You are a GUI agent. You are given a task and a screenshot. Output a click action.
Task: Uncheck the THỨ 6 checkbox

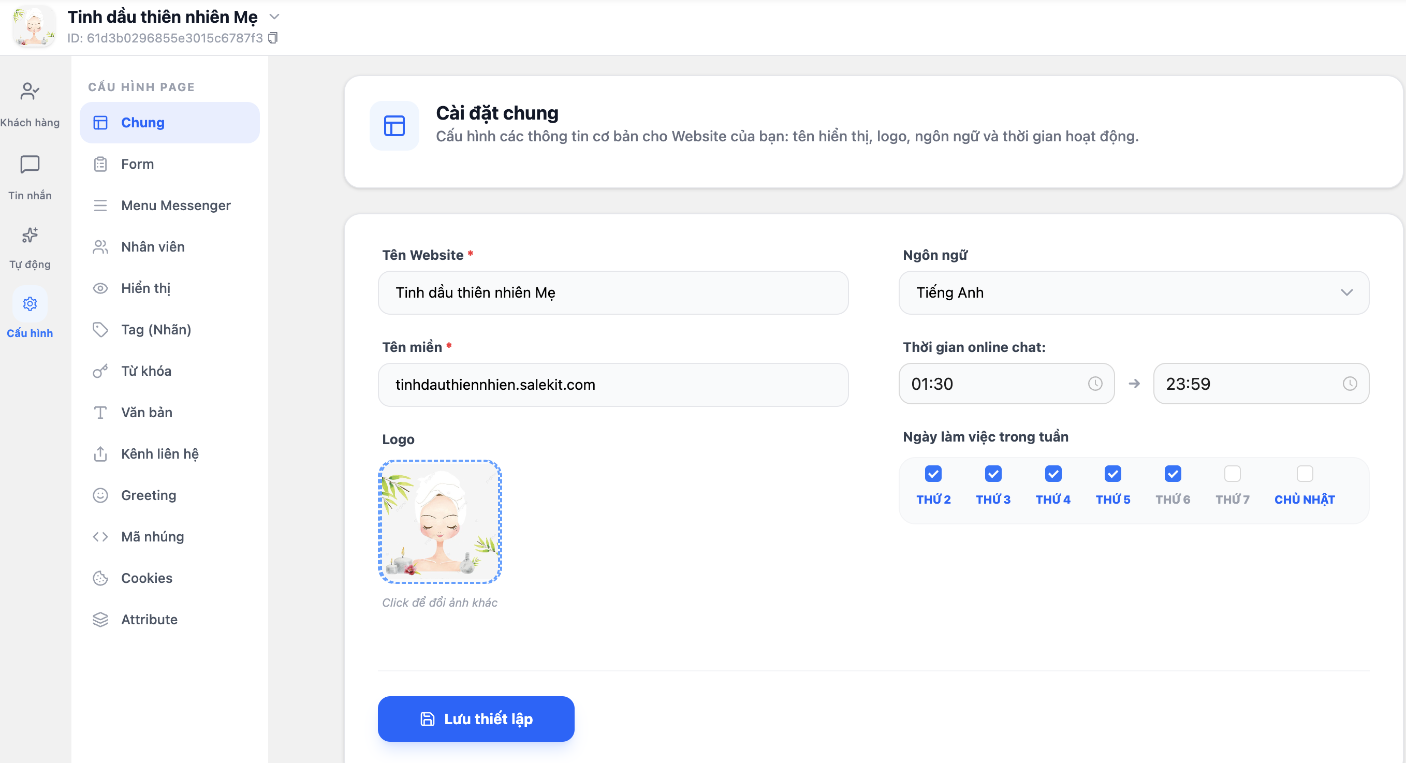click(1173, 473)
